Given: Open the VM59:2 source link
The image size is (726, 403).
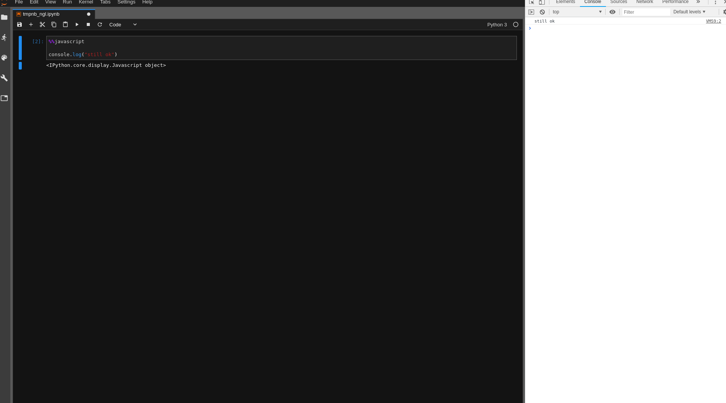Looking at the screenshot, I should tap(713, 21).
